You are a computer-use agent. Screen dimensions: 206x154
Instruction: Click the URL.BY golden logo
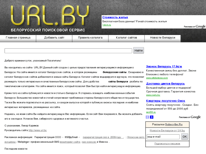(50, 15)
